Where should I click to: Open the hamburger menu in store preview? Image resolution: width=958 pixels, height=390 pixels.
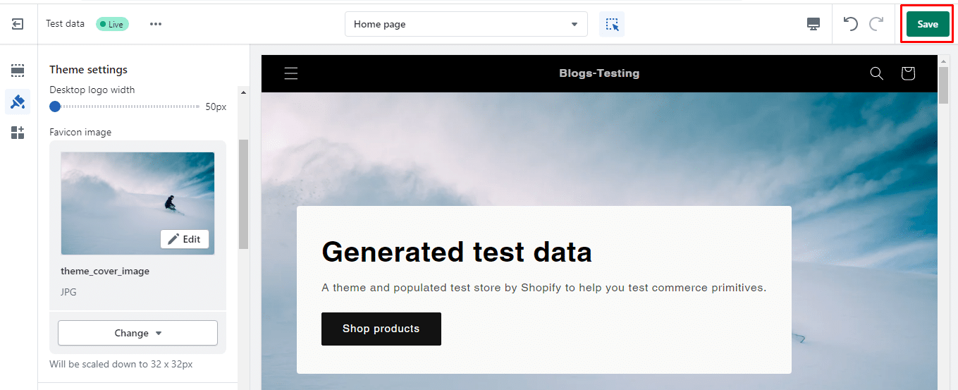point(291,73)
